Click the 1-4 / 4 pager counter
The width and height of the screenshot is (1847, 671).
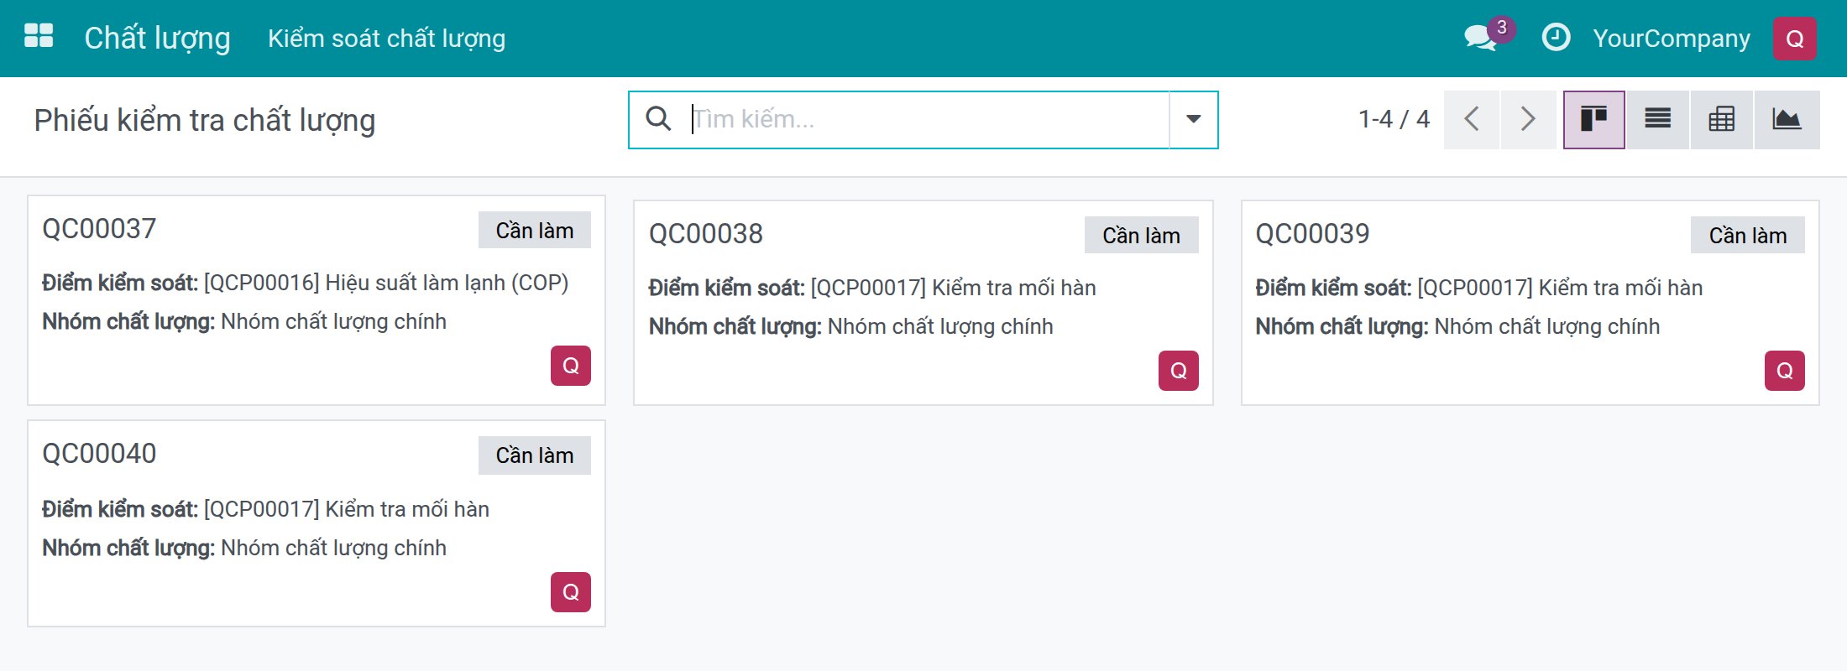click(x=1394, y=119)
